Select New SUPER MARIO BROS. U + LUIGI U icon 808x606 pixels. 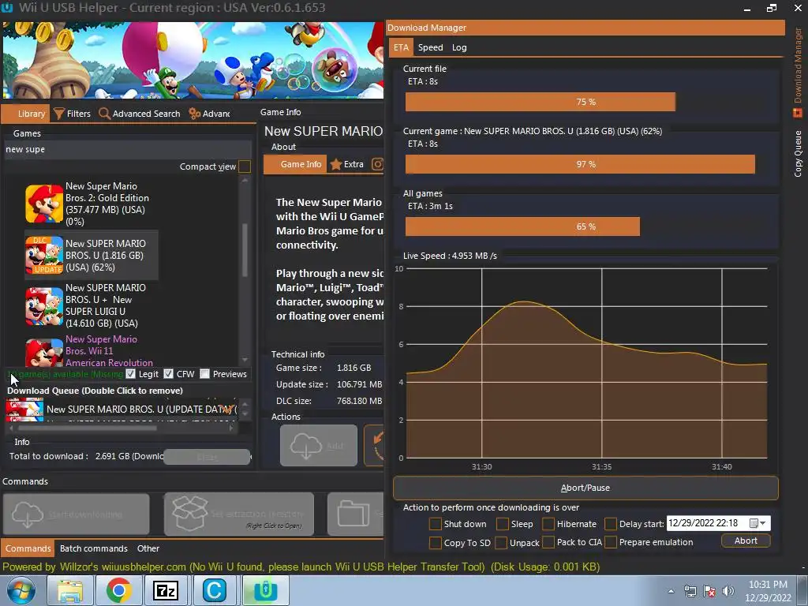pos(44,306)
